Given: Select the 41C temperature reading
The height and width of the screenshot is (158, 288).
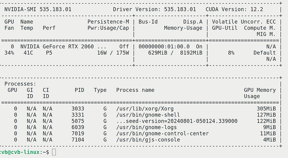Looking at the screenshot, I should click(28, 53).
